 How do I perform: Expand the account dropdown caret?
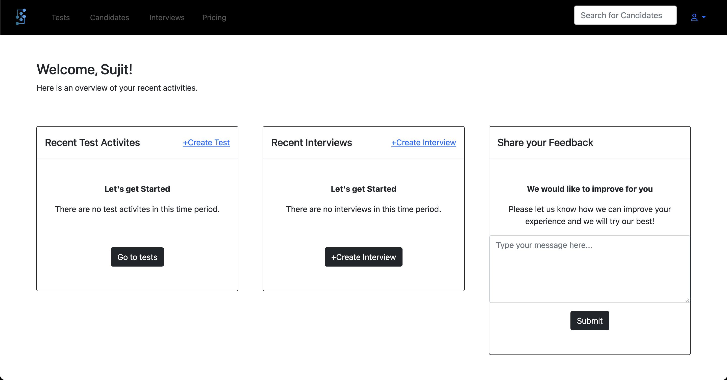click(704, 17)
